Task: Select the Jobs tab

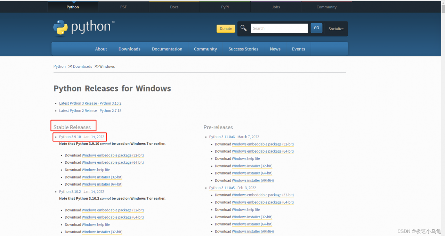Action: point(276,7)
